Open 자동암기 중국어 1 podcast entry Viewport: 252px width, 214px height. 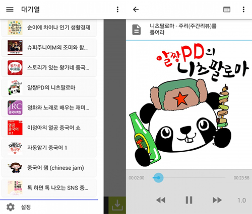pos(49,148)
